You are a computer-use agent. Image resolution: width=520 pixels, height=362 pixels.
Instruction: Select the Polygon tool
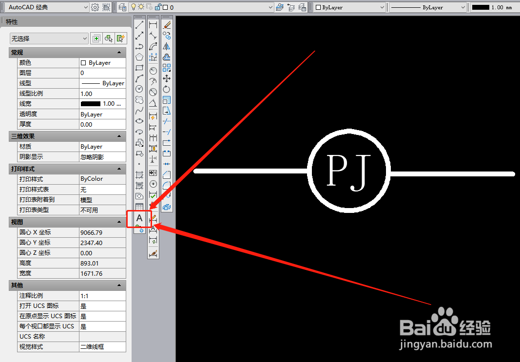tap(139, 57)
